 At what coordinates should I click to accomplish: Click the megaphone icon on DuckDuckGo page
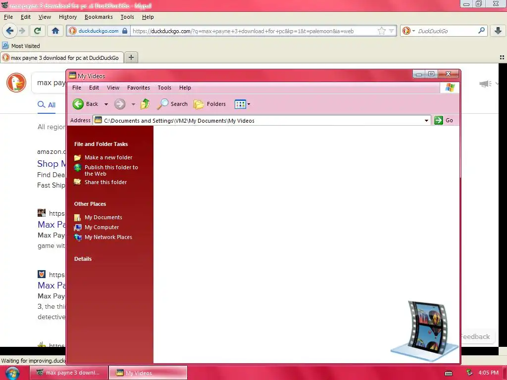[x=485, y=84]
